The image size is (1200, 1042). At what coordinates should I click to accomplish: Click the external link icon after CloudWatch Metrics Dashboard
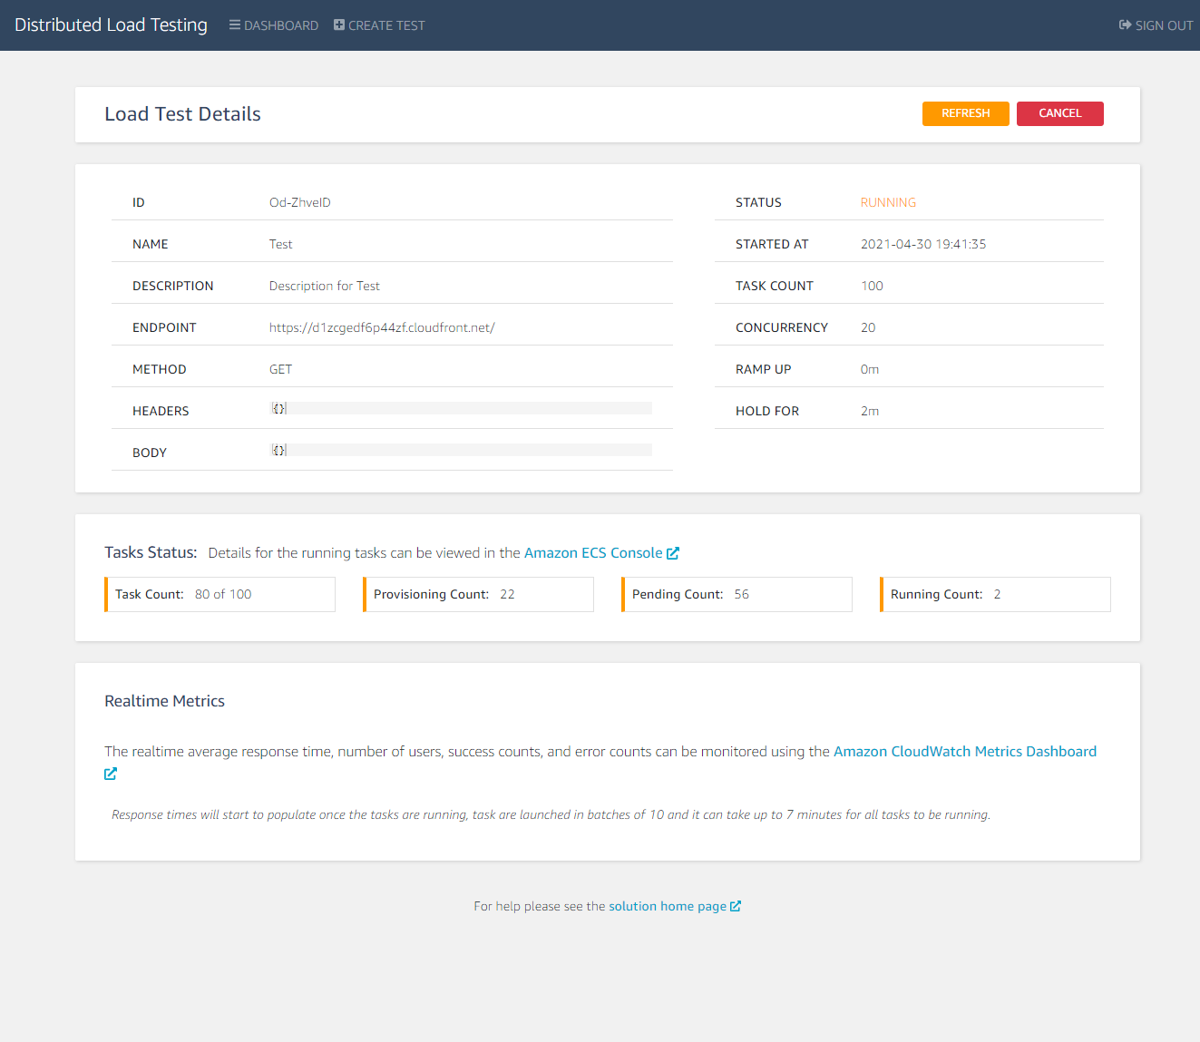110,774
